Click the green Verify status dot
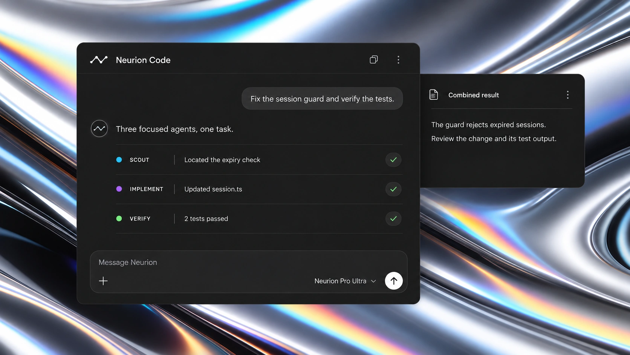 119,218
